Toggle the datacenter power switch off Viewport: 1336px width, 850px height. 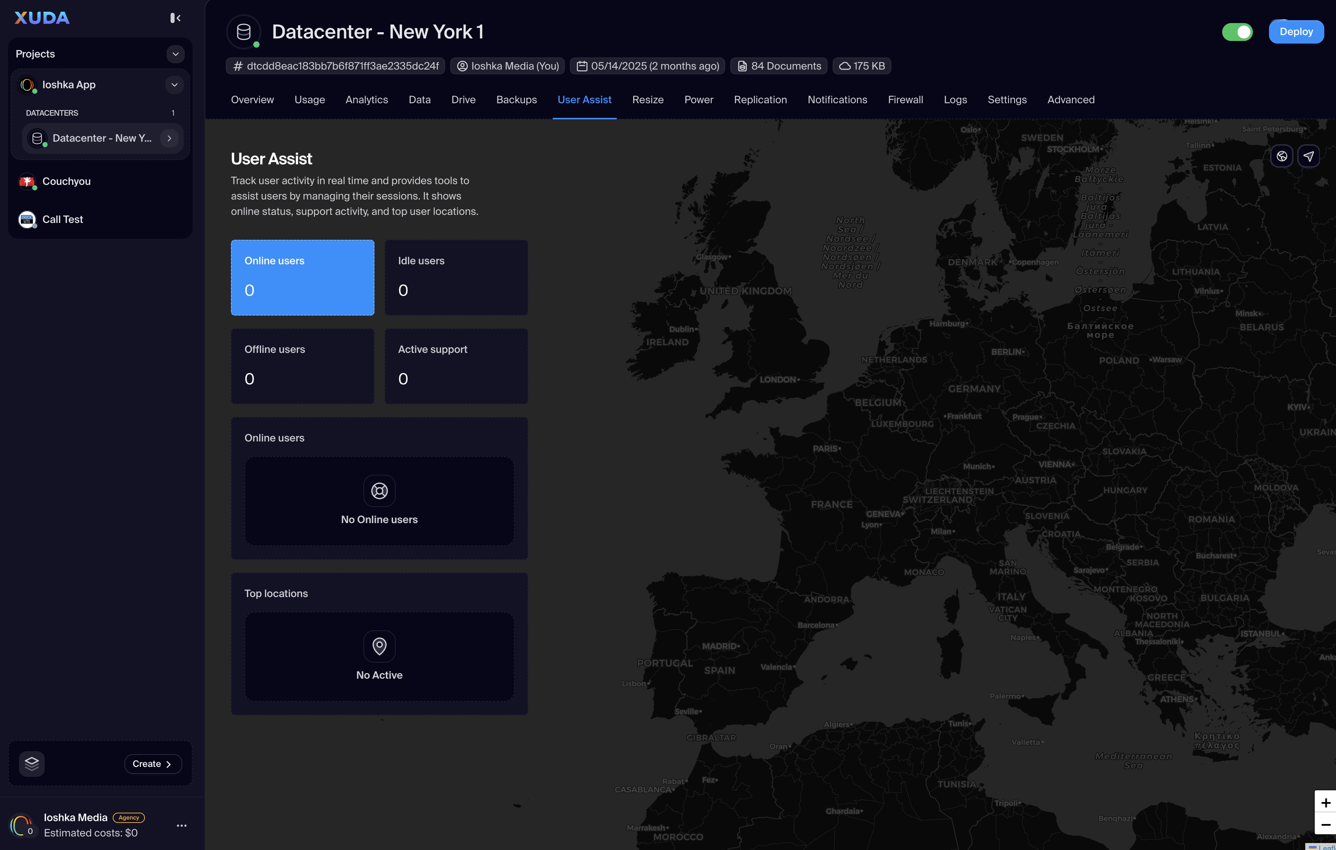(x=1237, y=32)
